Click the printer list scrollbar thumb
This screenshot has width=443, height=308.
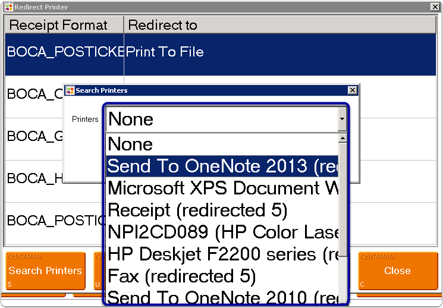pos(343,200)
